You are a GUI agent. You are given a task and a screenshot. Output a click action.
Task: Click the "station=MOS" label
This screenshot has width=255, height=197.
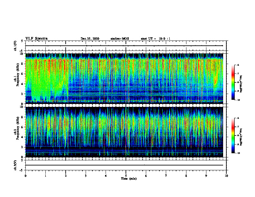tap(120, 39)
